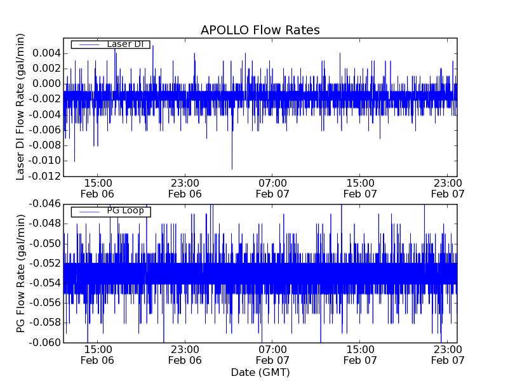Screen dimensions: 508x381
Task: Click bottom plot's 15:00 Feb 07 tick label
Action: tap(360, 354)
